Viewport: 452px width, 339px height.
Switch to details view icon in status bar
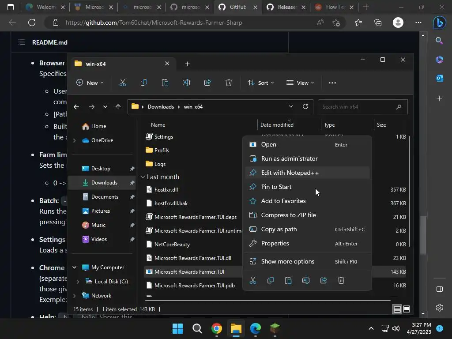(x=397, y=309)
